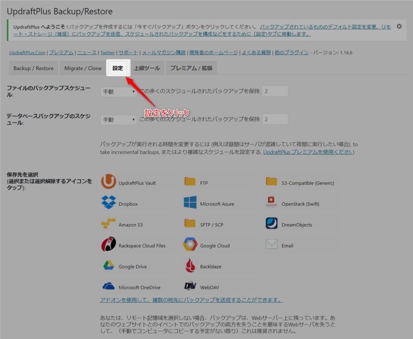Screen dimensions: 413x339
Task: Choose the WebDAV storage icon
Action: click(190, 287)
